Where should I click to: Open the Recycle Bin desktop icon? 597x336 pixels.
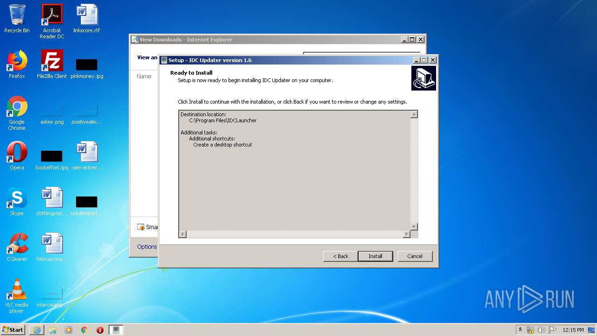(x=17, y=19)
